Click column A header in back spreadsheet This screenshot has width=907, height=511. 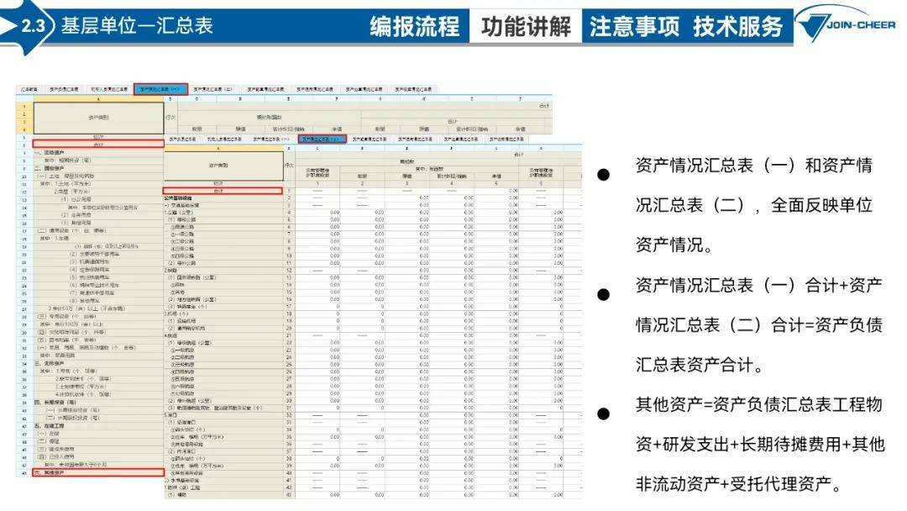[99, 97]
